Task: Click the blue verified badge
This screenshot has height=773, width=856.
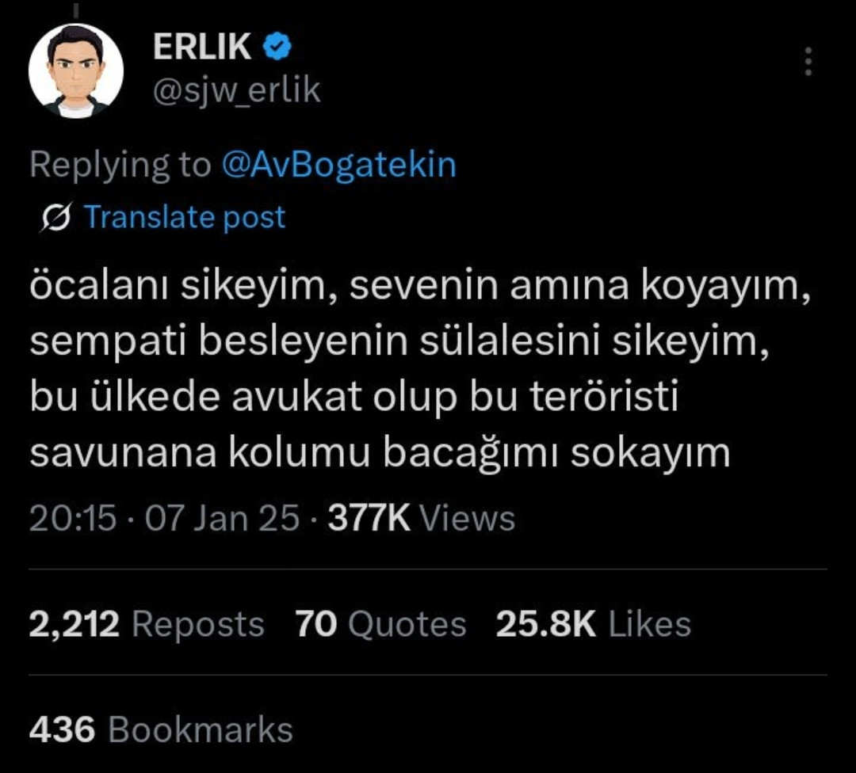Action: [277, 48]
